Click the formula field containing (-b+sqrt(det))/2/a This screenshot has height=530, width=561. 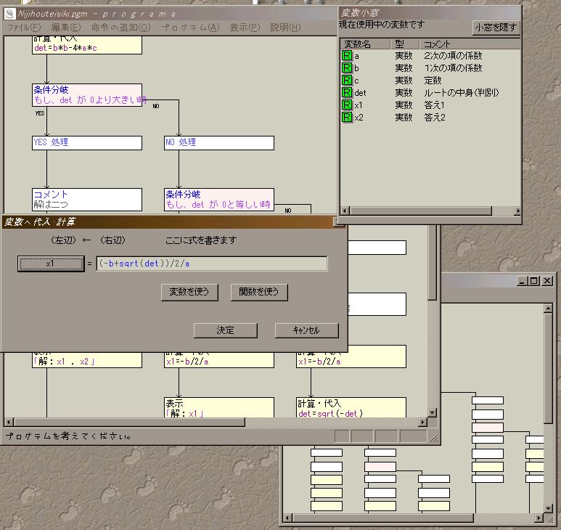point(212,264)
